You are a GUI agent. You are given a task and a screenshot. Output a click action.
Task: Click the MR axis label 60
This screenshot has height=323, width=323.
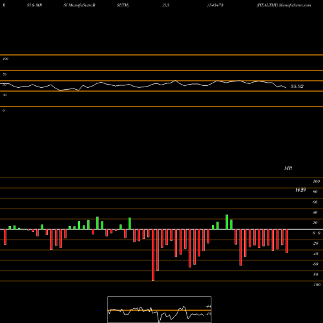315,202
